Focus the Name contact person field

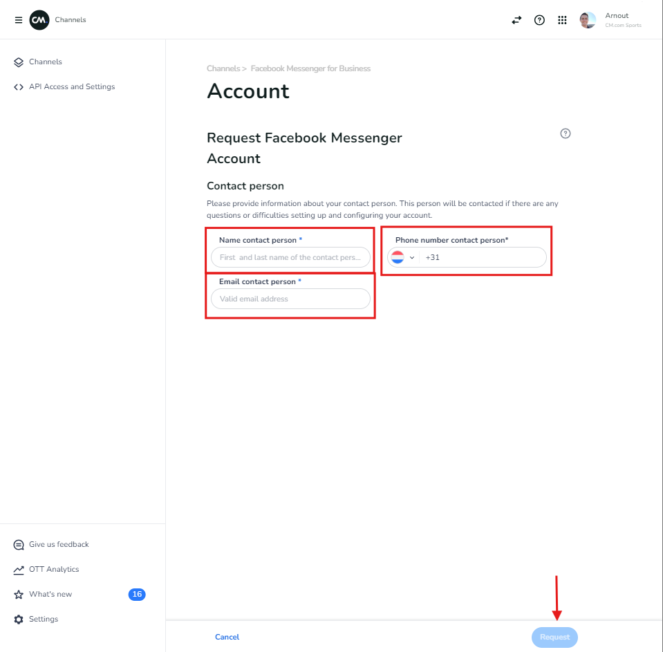(x=290, y=257)
